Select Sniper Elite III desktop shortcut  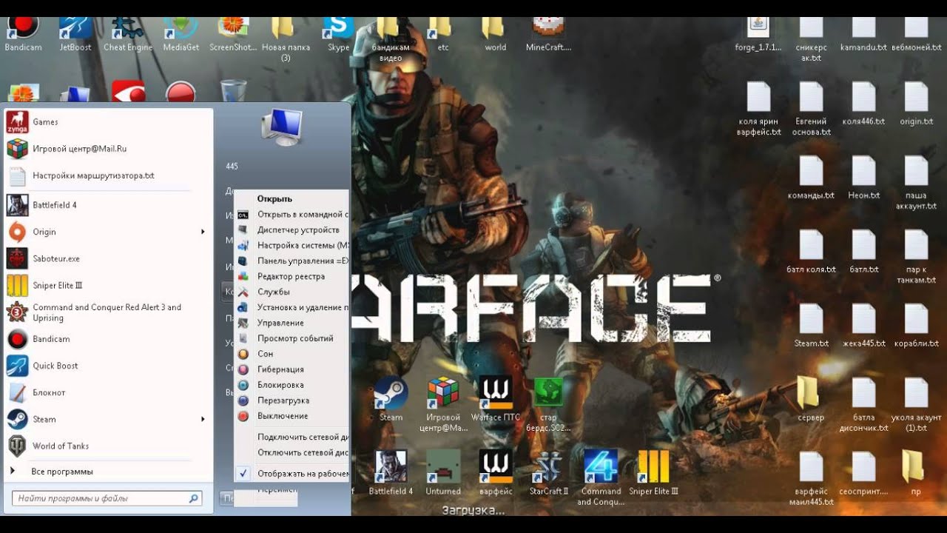[653, 472]
